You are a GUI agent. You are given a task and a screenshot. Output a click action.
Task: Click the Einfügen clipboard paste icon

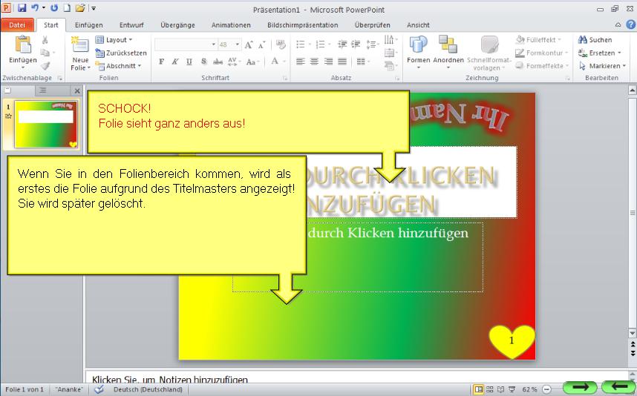tap(22, 49)
